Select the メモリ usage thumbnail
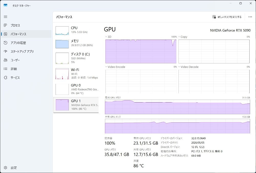256x173 pixels. (62, 44)
